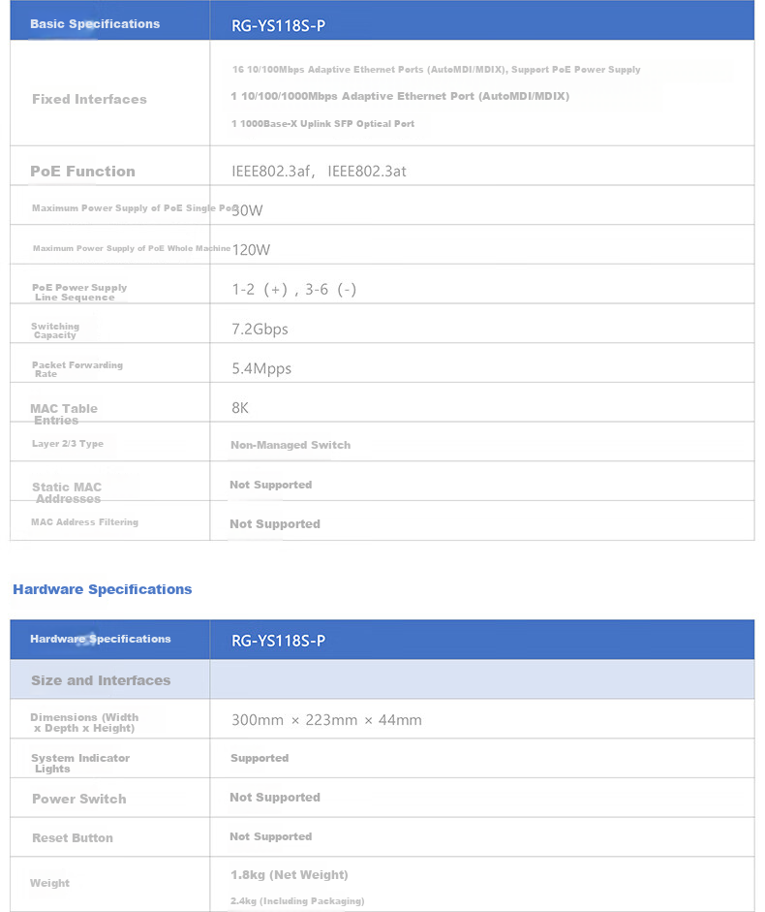765x912 pixels.
Task: Click the 'Static MAC Addresses' label
Action: [67, 492]
